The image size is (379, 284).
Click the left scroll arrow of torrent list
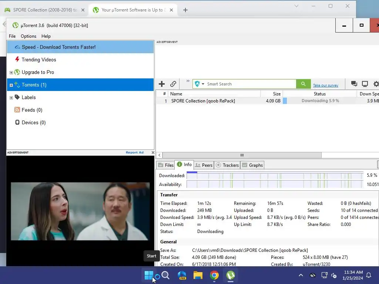tap(159, 155)
